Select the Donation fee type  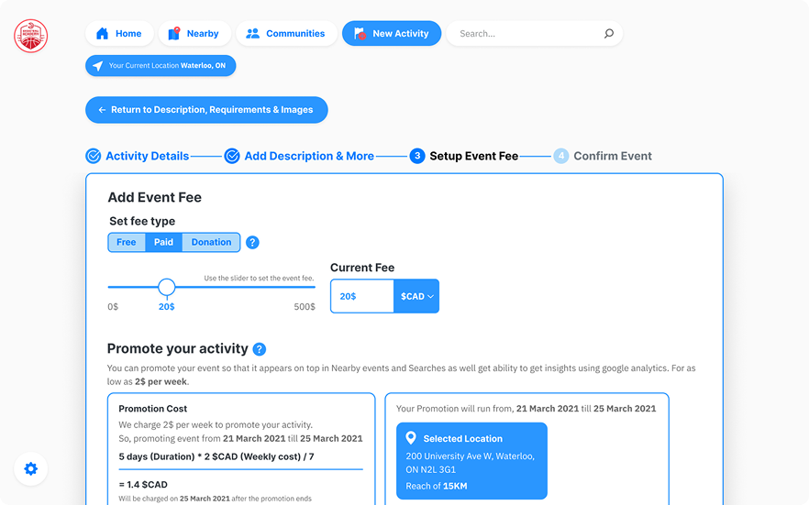click(x=211, y=243)
